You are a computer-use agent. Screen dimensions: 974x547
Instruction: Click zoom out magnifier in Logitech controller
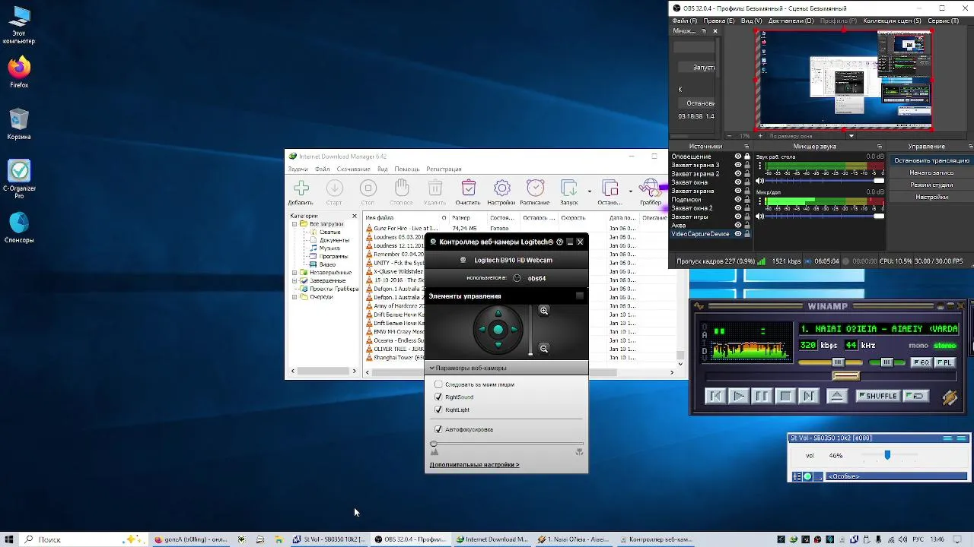544,349
